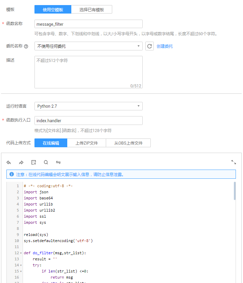Place the cursor on the 'import urllib2' line
Screen dimensions: 243x283
coord(40,210)
